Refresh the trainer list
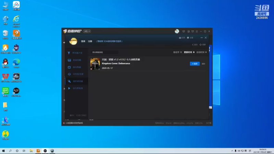The height and width of the screenshot is (154, 274). click(x=203, y=45)
